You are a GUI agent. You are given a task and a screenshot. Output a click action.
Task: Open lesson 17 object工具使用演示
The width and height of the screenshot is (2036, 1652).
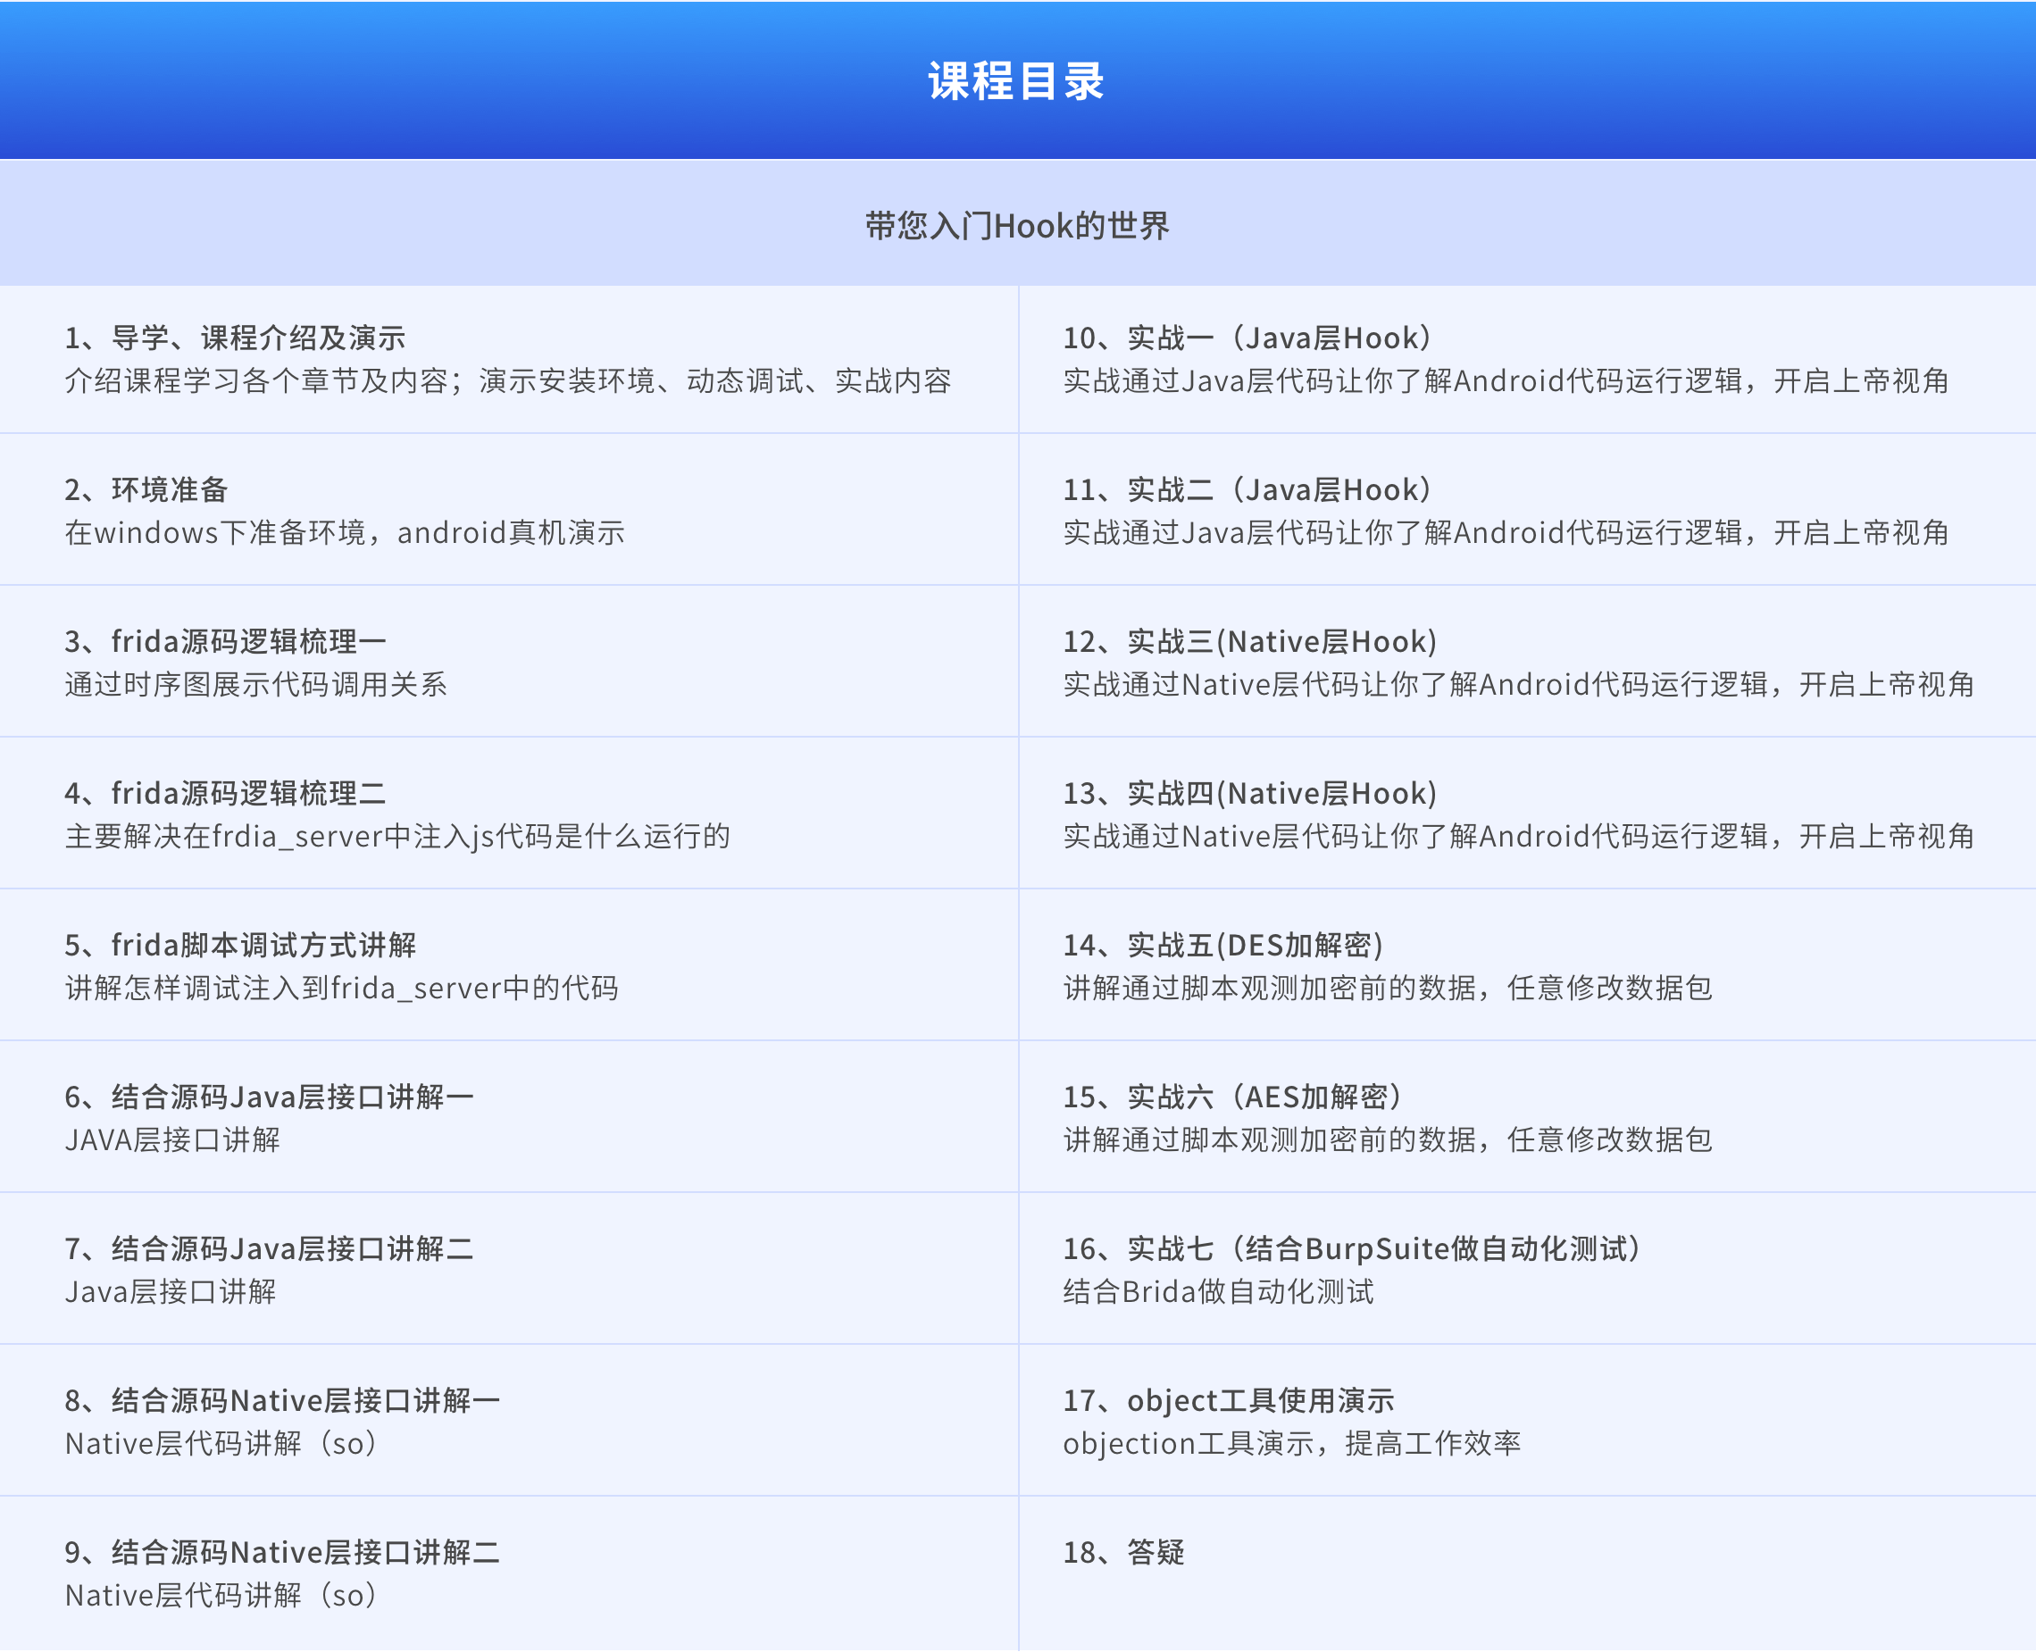1227,1400
